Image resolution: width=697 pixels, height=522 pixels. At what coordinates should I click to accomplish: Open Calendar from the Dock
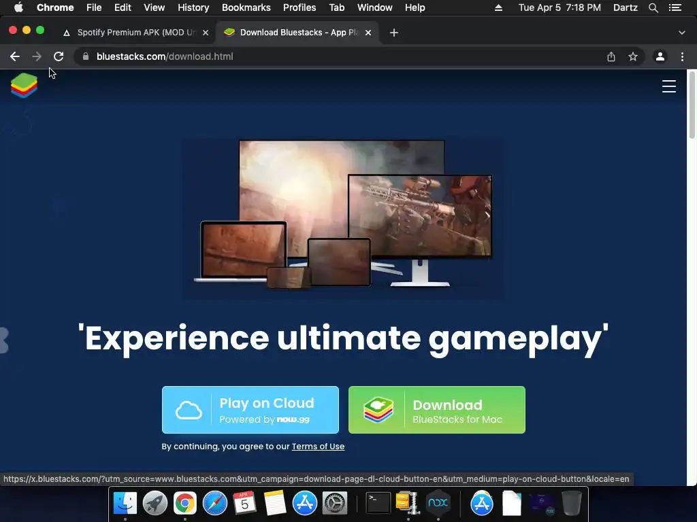244,502
